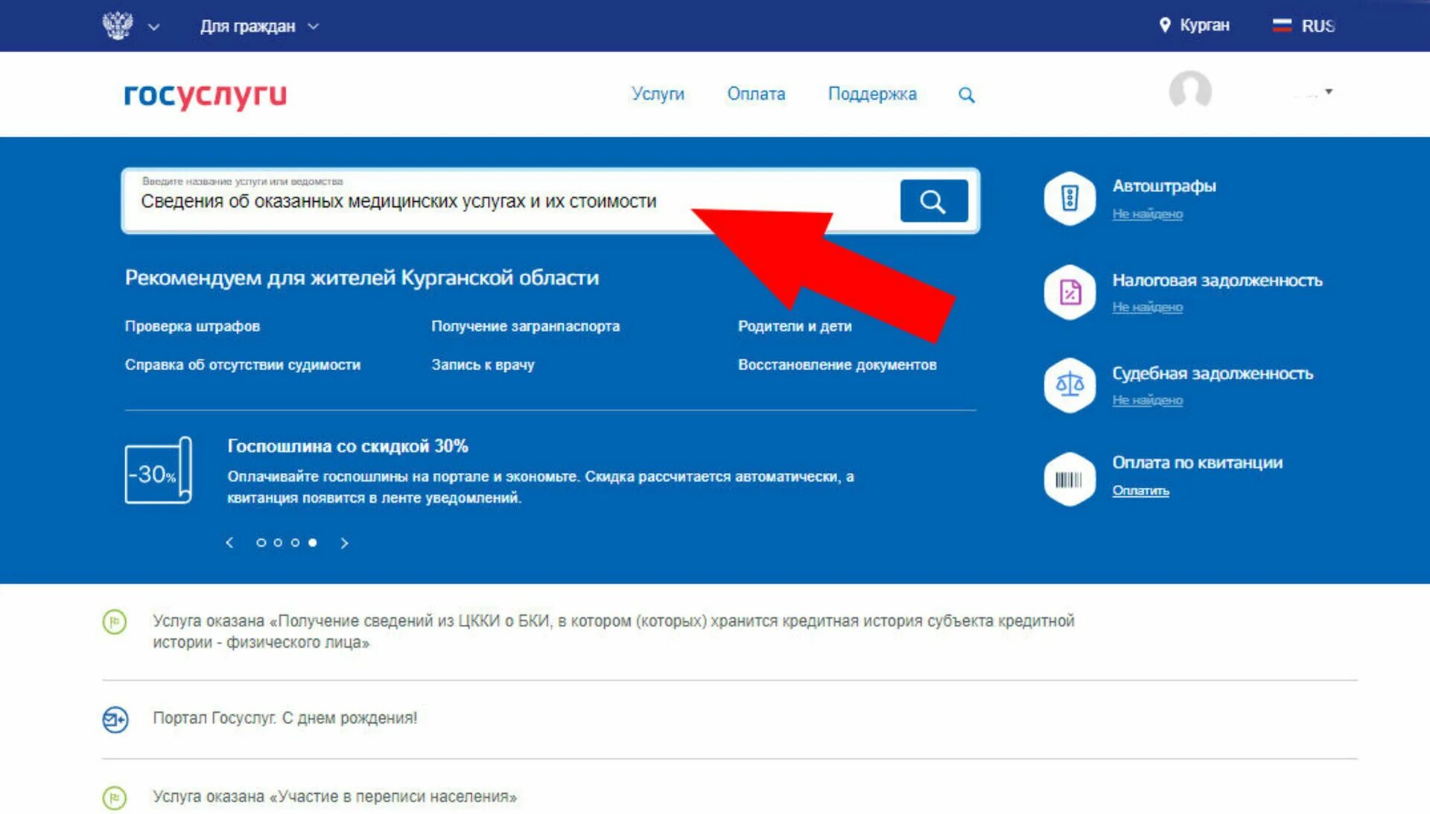The height and width of the screenshot is (814, 1430).
Task: Open the Оплата по квитанции barcode icon
Action: (1069, 477)
